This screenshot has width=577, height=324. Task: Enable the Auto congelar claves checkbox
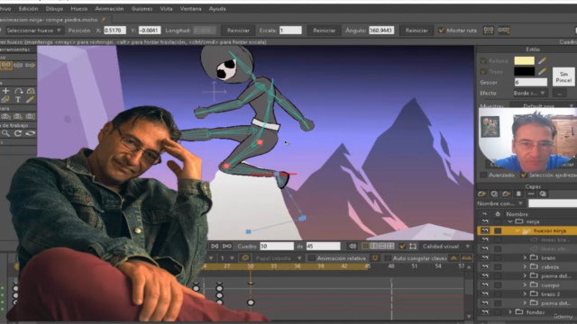tap(388, 258)
